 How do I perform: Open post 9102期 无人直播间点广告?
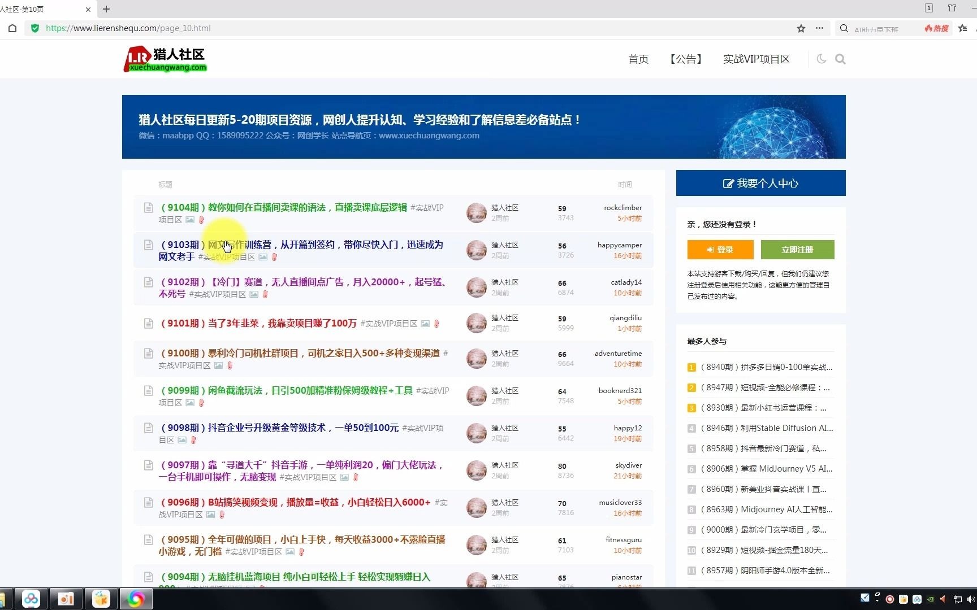(x=304, y=287)
